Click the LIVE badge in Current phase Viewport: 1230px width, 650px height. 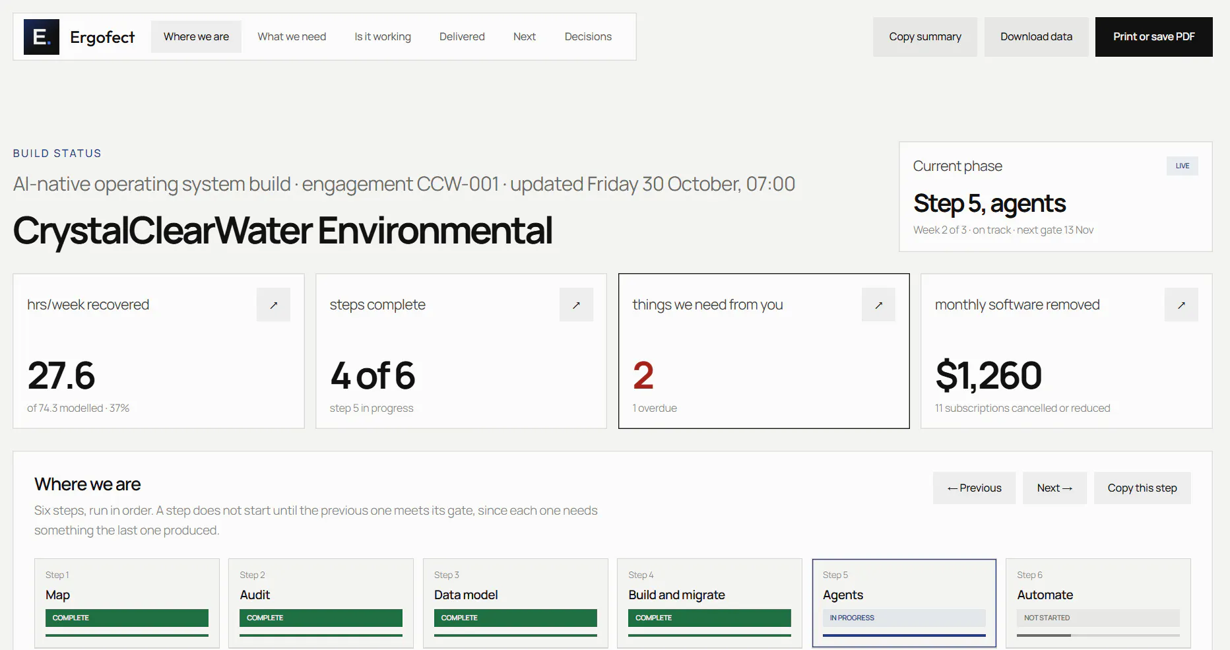(1182, 166)
